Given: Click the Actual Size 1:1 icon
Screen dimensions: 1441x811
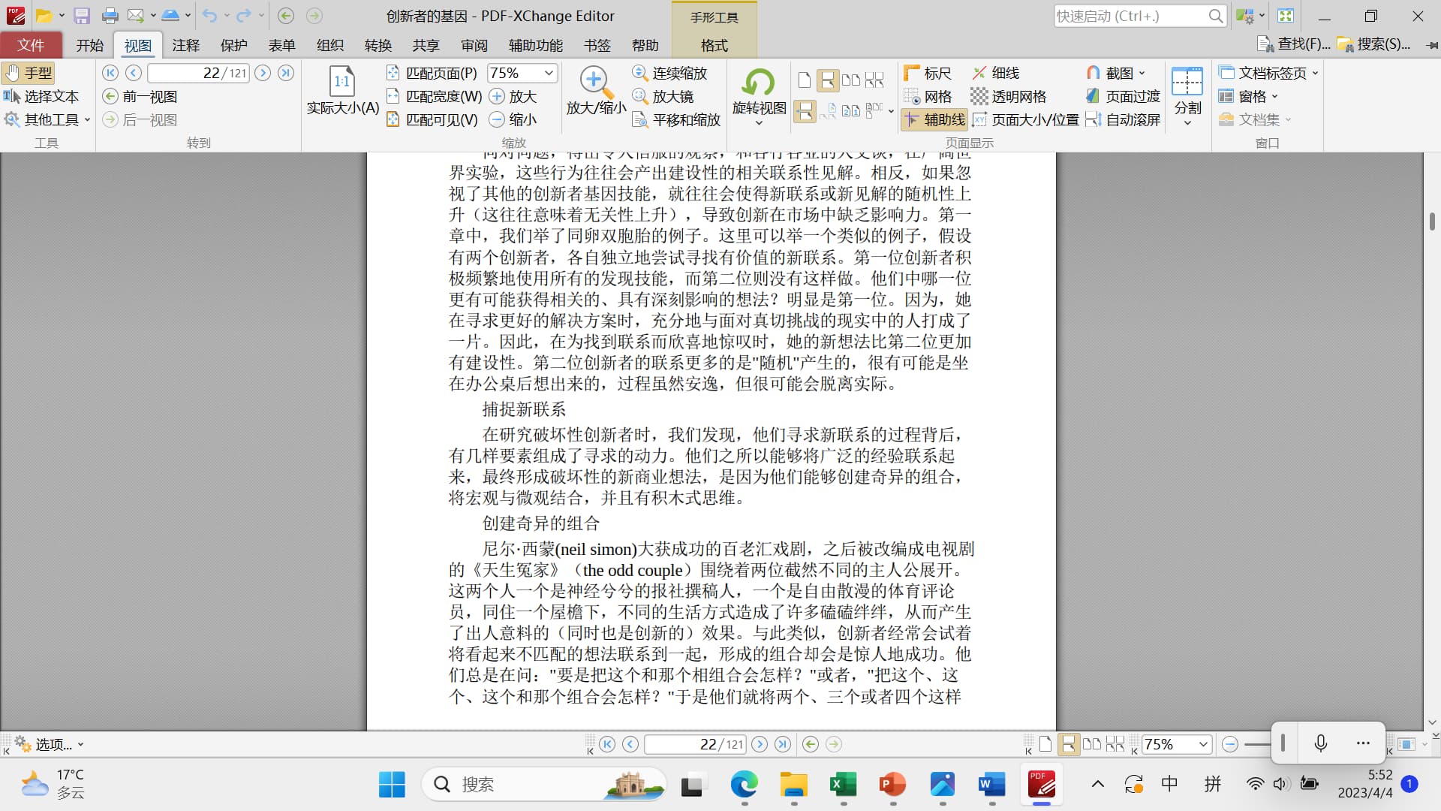Looking at the screenshot, I should click(x=342, y=83).
